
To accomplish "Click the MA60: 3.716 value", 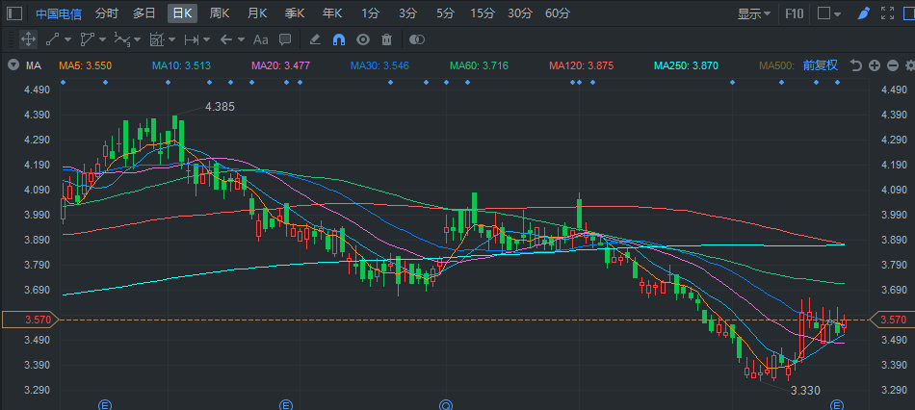I will click(x=479, y=65).
